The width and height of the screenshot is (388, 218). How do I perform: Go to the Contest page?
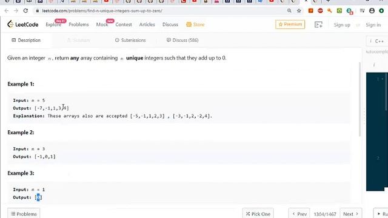[124, 24]
